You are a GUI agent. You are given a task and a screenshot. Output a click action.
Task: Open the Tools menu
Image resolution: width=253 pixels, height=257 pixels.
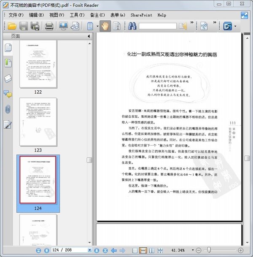coord(77,15)
